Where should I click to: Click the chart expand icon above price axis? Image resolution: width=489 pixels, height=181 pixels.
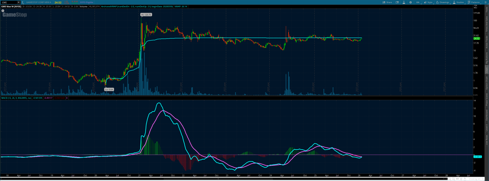pyautogui.click(x=475, y=6)
